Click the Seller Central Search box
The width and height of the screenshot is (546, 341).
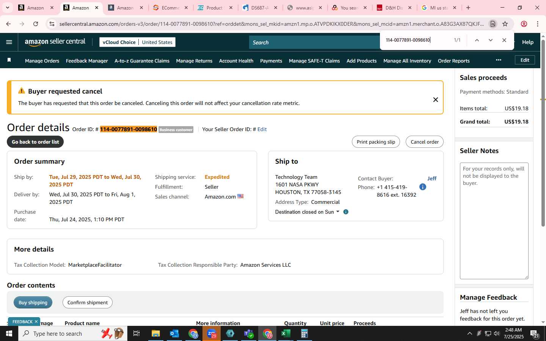[315, 42]
